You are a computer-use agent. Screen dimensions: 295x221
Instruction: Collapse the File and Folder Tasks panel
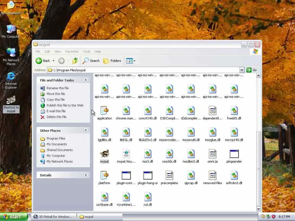pos(86,80)
